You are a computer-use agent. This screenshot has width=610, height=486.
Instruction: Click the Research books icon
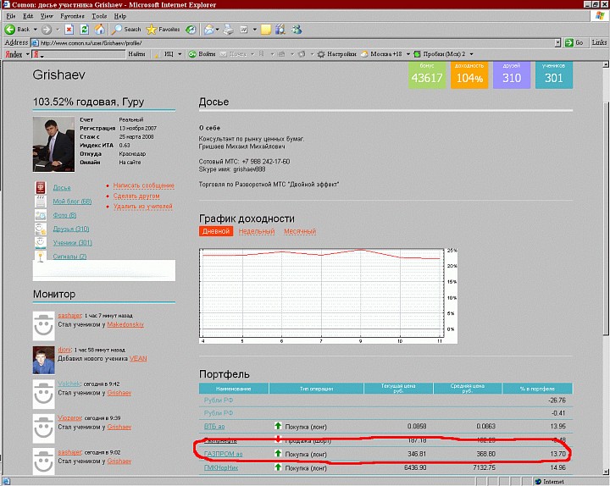280,29
